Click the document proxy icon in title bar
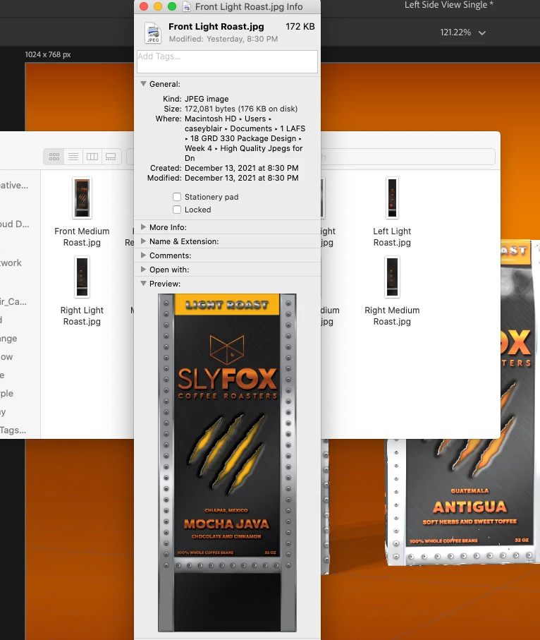The image size is (540, 640). [x=187, y=6]
